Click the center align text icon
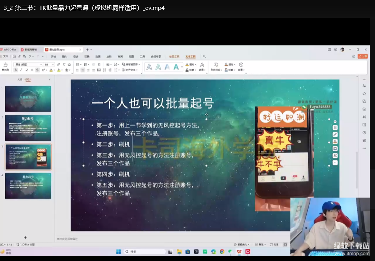 83,70
